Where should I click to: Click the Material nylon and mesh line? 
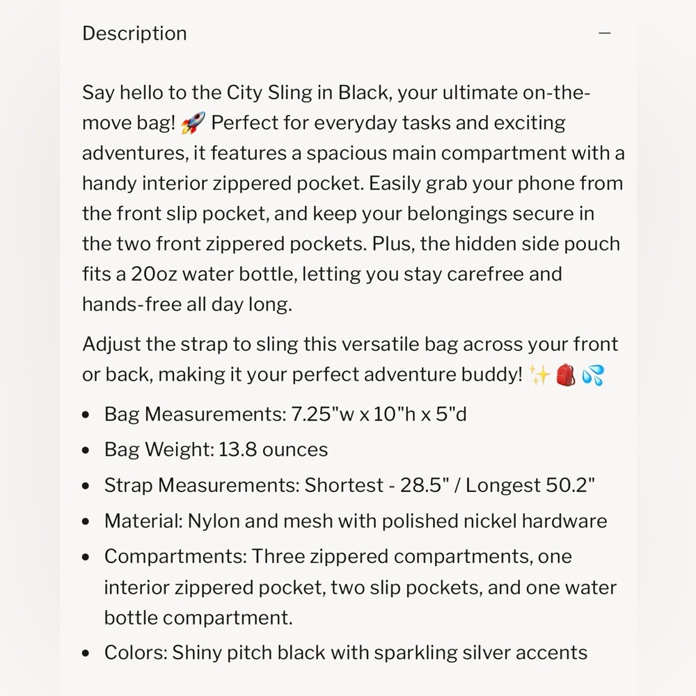click(356, 521)
